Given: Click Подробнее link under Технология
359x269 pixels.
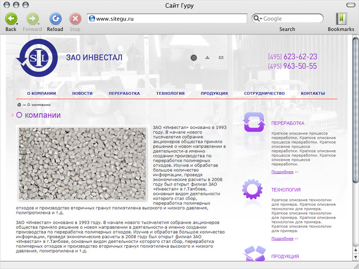Looking at the screenshot, I should 282,239.
